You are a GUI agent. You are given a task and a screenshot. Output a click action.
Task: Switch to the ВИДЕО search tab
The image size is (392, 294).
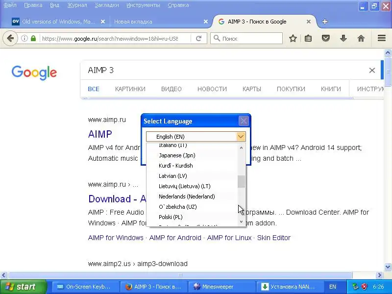coord(171,89)
